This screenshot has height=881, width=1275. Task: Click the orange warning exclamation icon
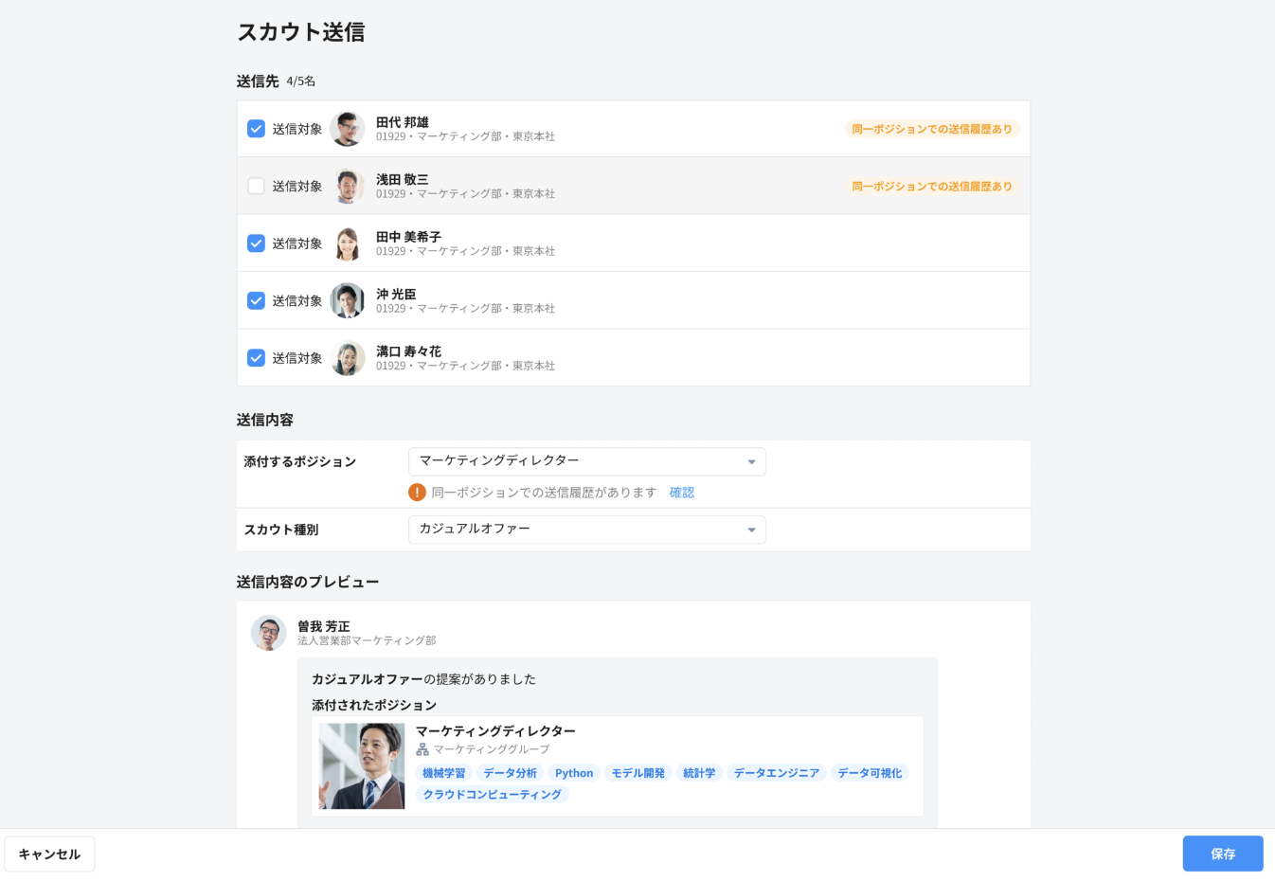[417, 493]
